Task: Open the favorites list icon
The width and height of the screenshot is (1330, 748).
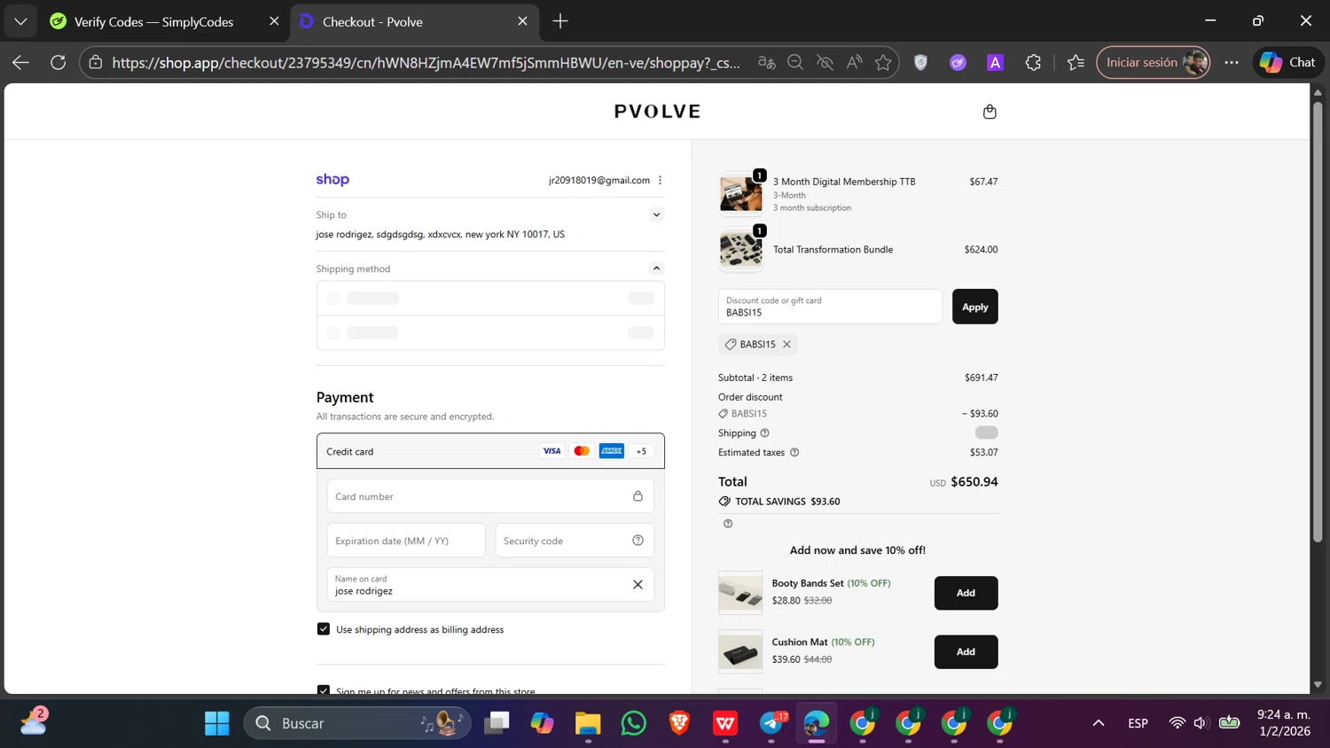Action: click(1076, 62)
